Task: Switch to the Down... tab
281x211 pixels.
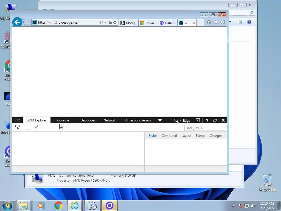Action: click(148, 23)
